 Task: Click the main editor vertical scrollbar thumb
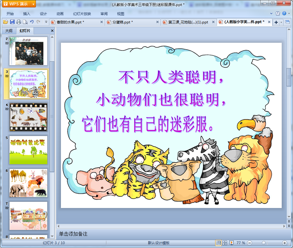(289, 77)
